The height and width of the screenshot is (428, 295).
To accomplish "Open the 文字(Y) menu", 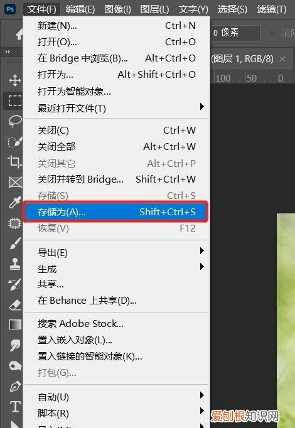I will click(193, 9).
